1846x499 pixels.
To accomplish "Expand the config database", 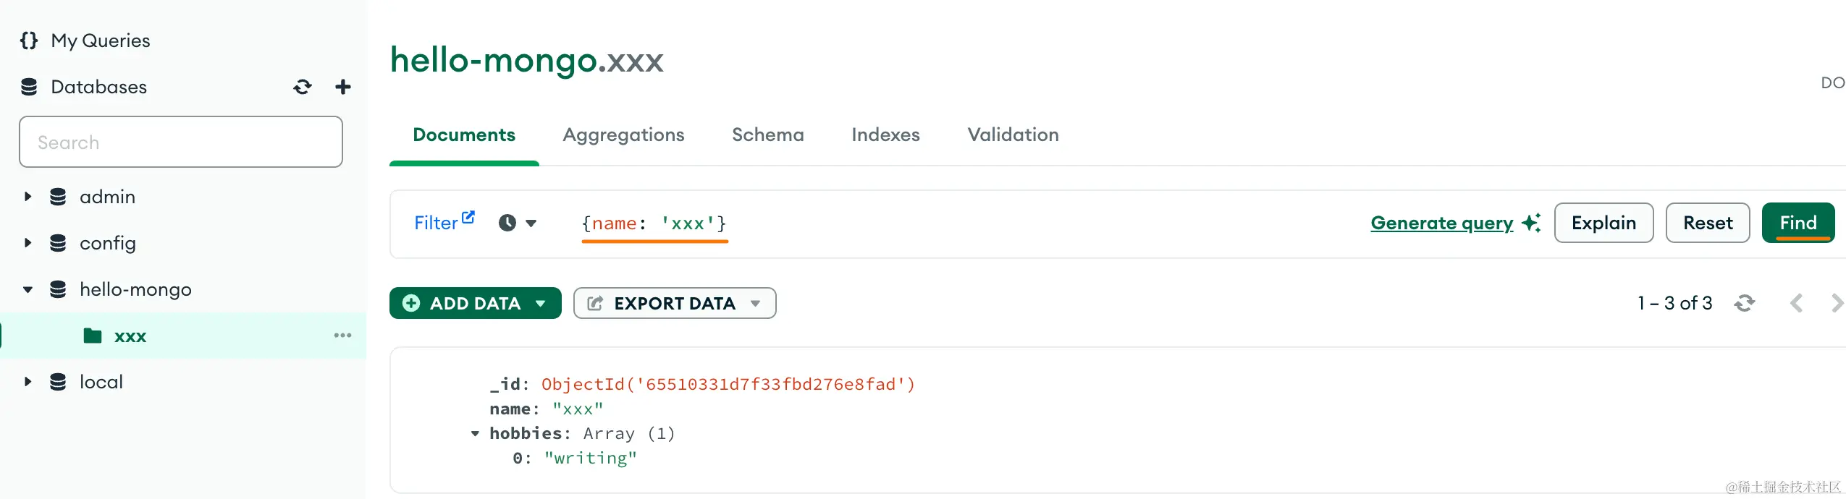I will [x=28, y=243].
